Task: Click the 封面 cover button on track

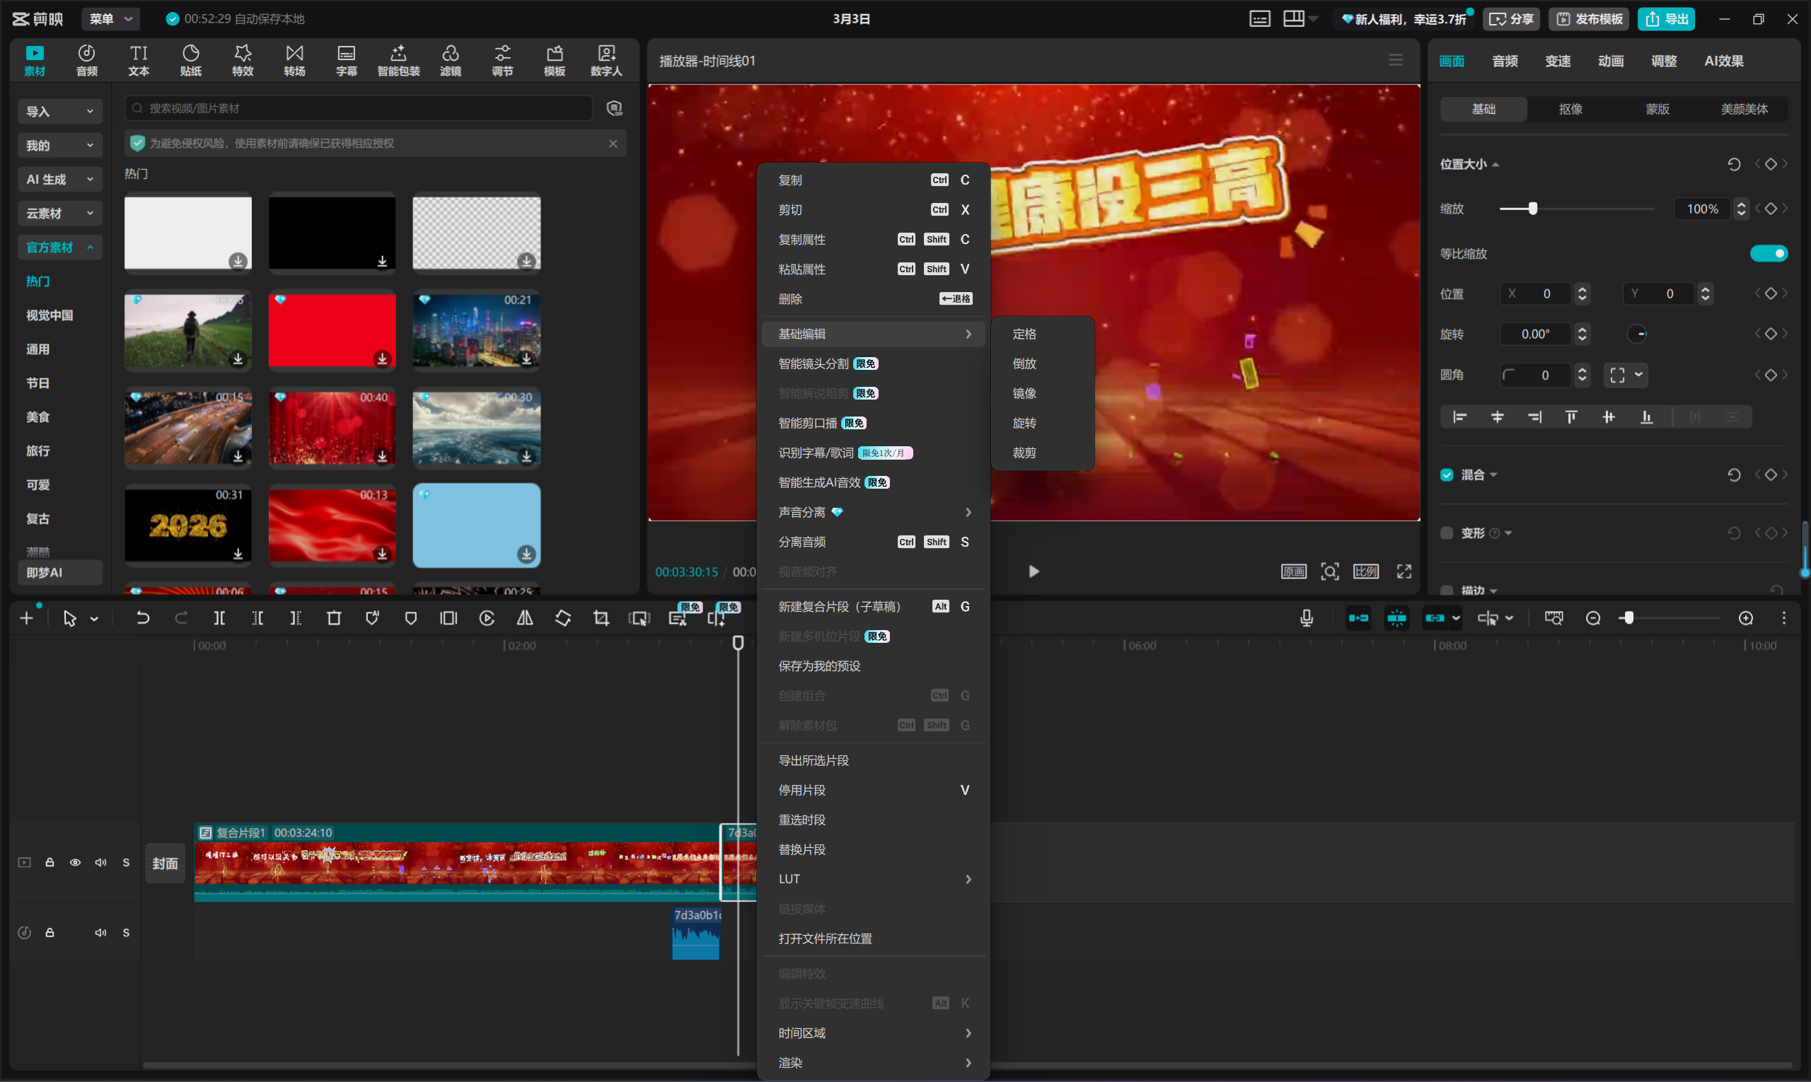Action: (x=165, y=863)
